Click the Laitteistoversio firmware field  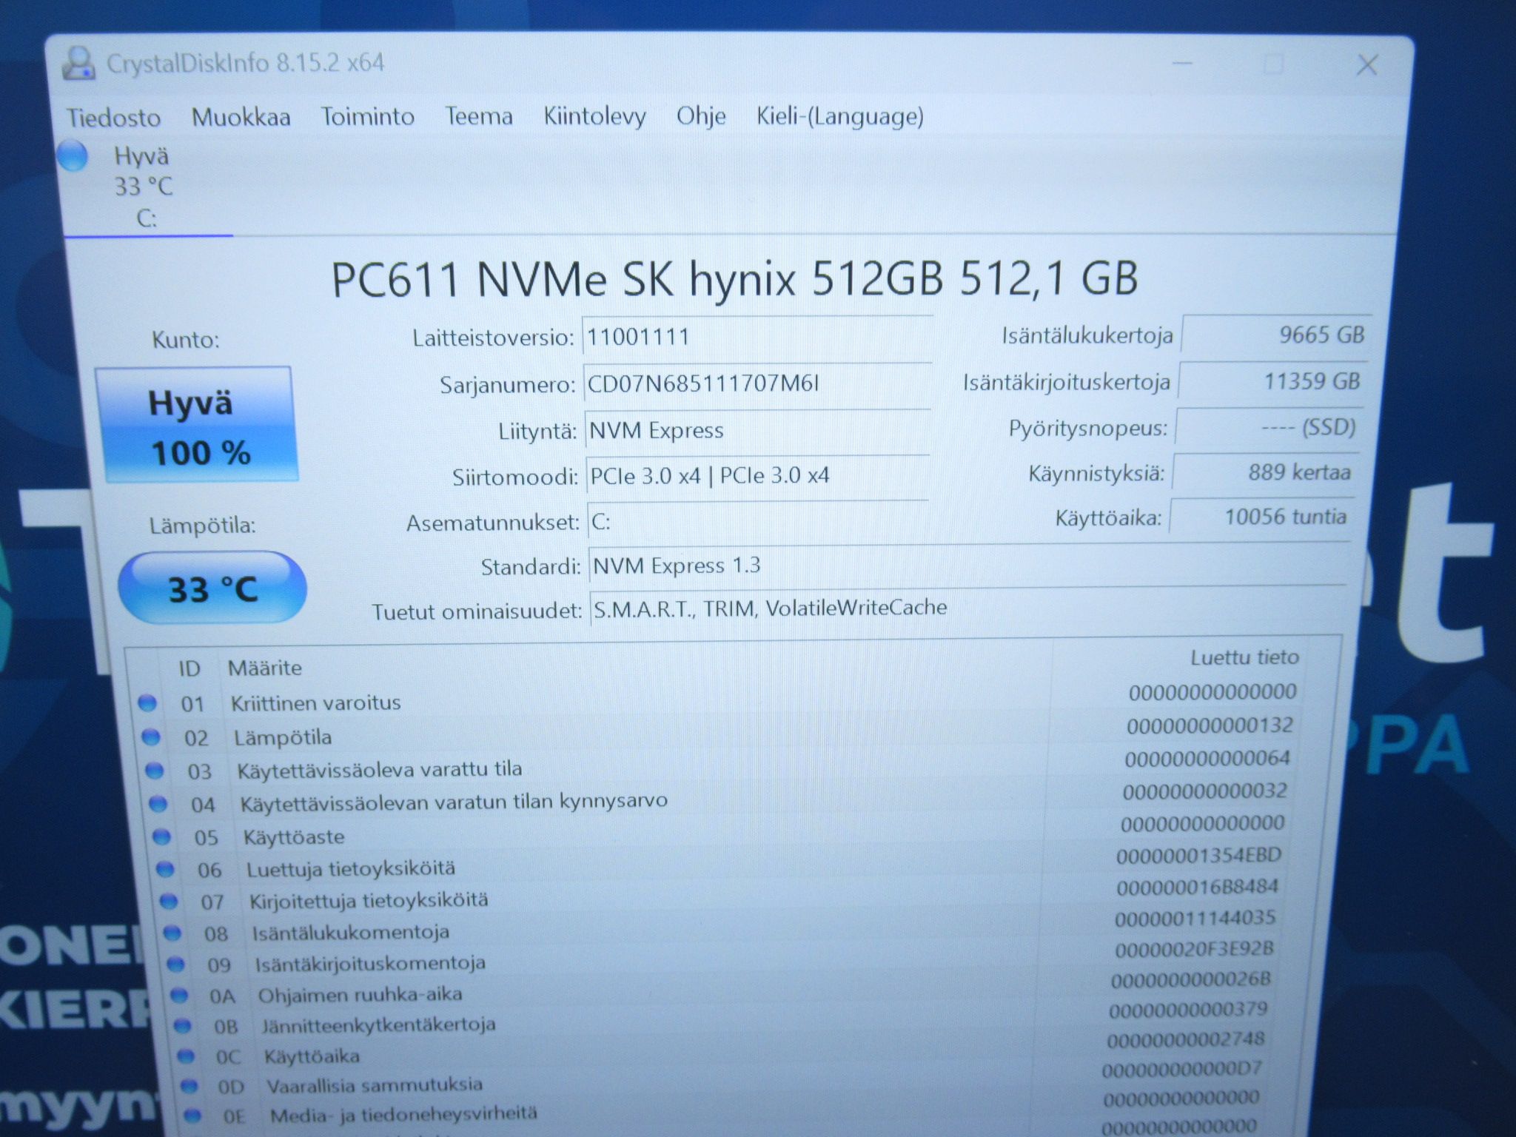coord(757,338)
